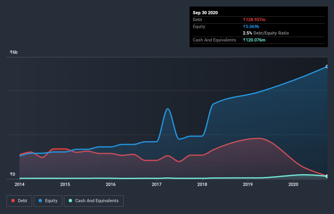
Task: Click the 2020 x-axis label
Action: [x=293, y=184]
